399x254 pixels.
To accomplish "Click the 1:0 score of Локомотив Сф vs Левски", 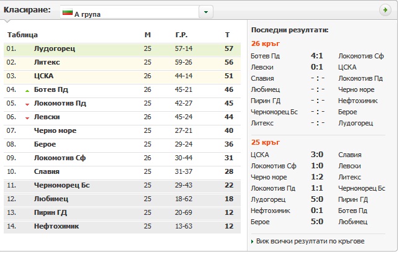I will (x=317, y=166).
